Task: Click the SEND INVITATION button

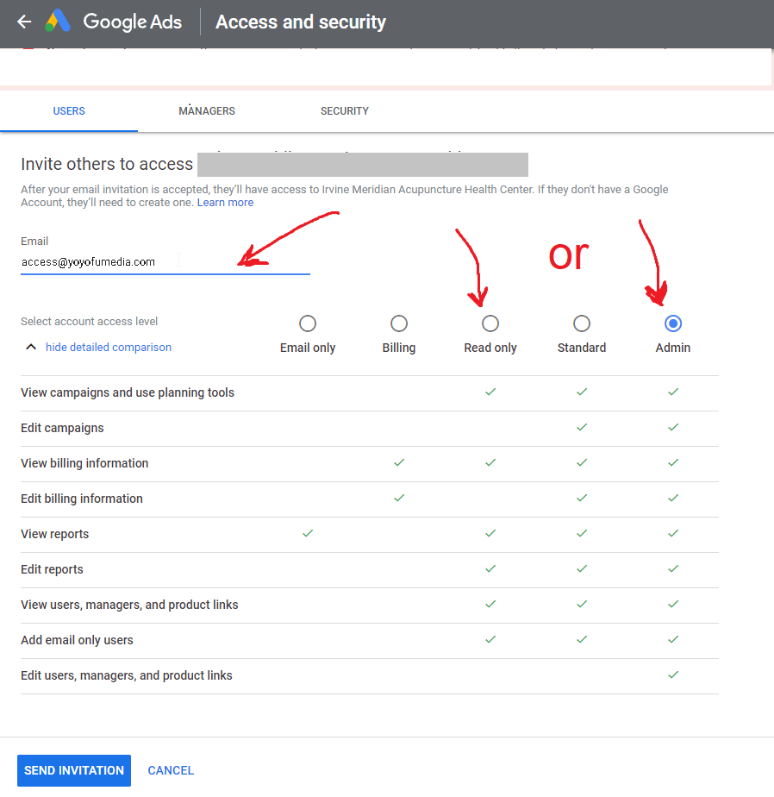Action: point(73,770)
